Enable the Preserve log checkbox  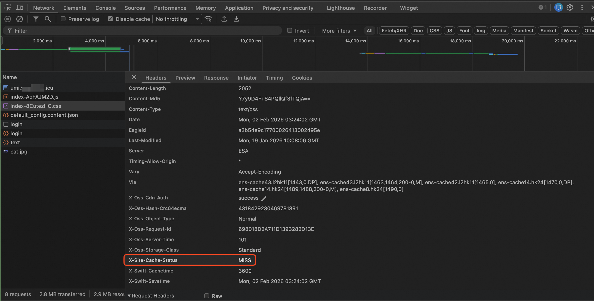(x=63, y=19)
